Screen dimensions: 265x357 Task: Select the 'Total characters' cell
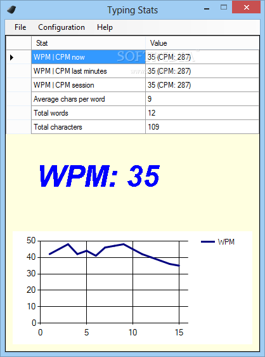pyautogui.click(x=88, y=127)
